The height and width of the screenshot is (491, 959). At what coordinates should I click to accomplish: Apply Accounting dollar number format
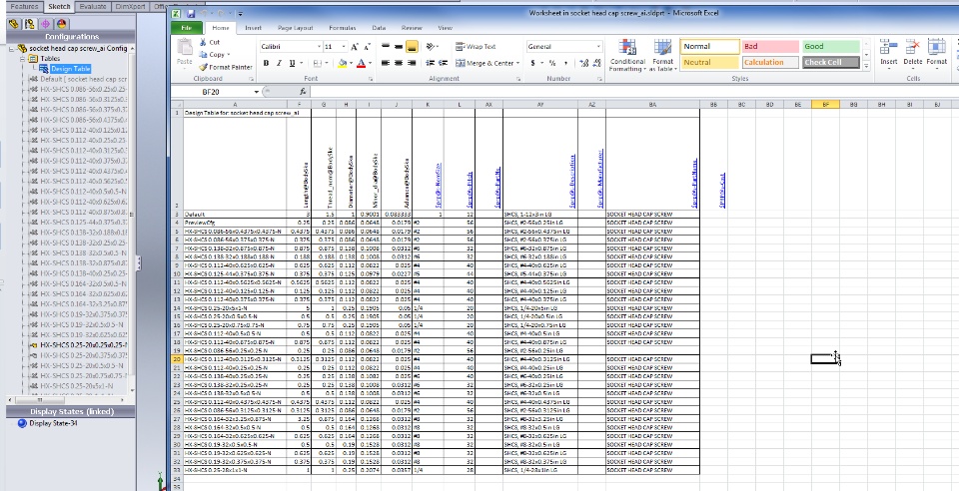pos(533,63)
